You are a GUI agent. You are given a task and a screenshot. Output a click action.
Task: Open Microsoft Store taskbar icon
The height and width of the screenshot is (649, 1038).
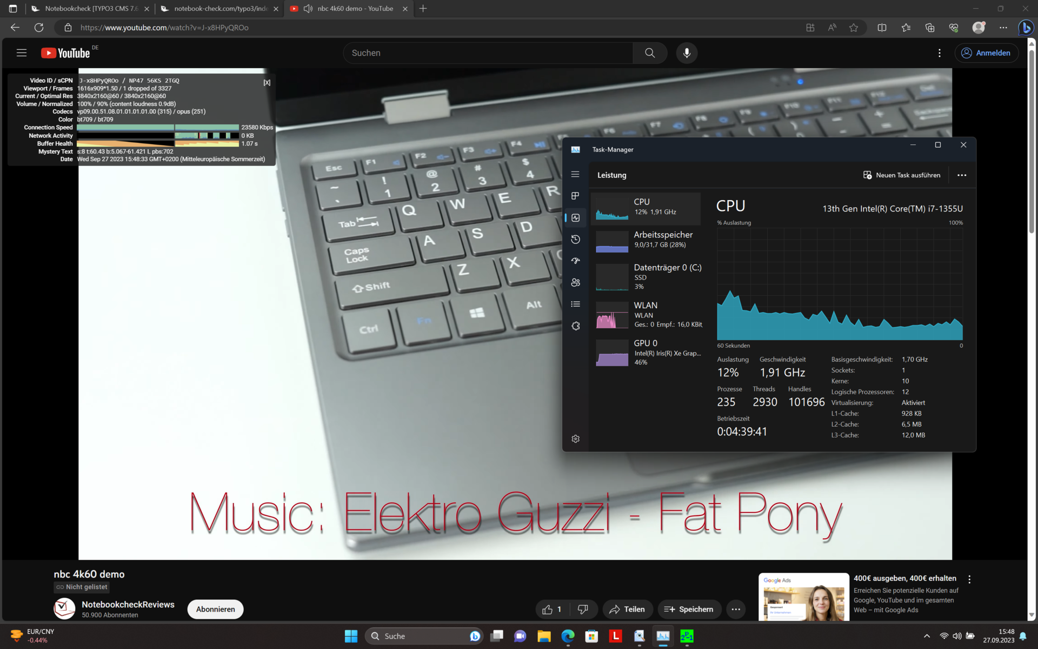(x=591, y=636)
